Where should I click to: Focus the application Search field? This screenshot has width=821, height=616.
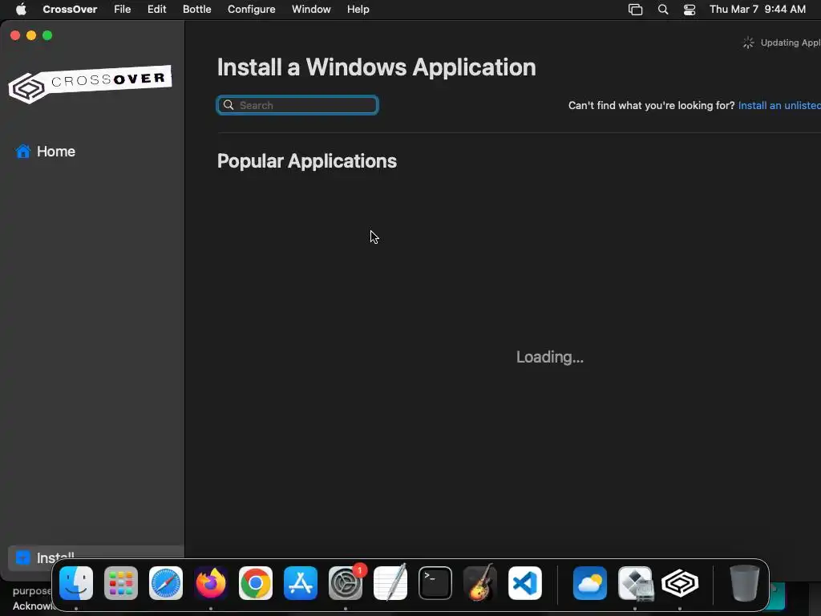pos(297,105)
